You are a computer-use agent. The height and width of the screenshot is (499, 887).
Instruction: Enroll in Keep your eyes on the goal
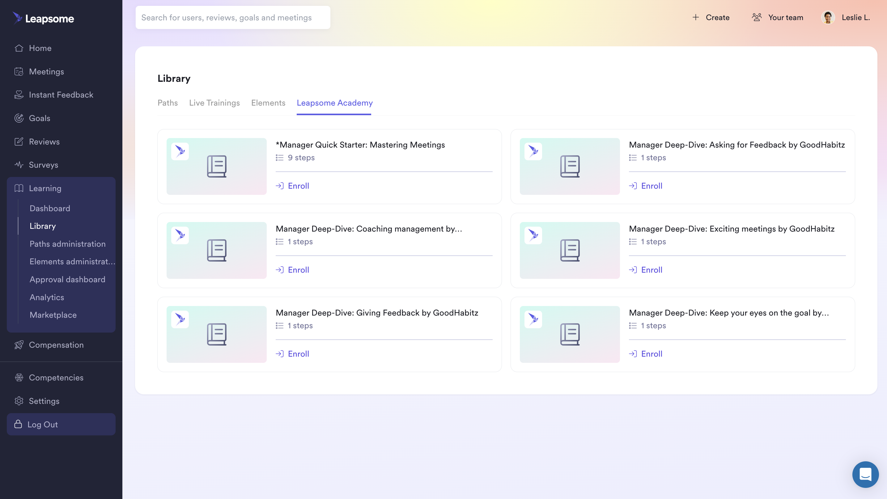tap(646, 354)
